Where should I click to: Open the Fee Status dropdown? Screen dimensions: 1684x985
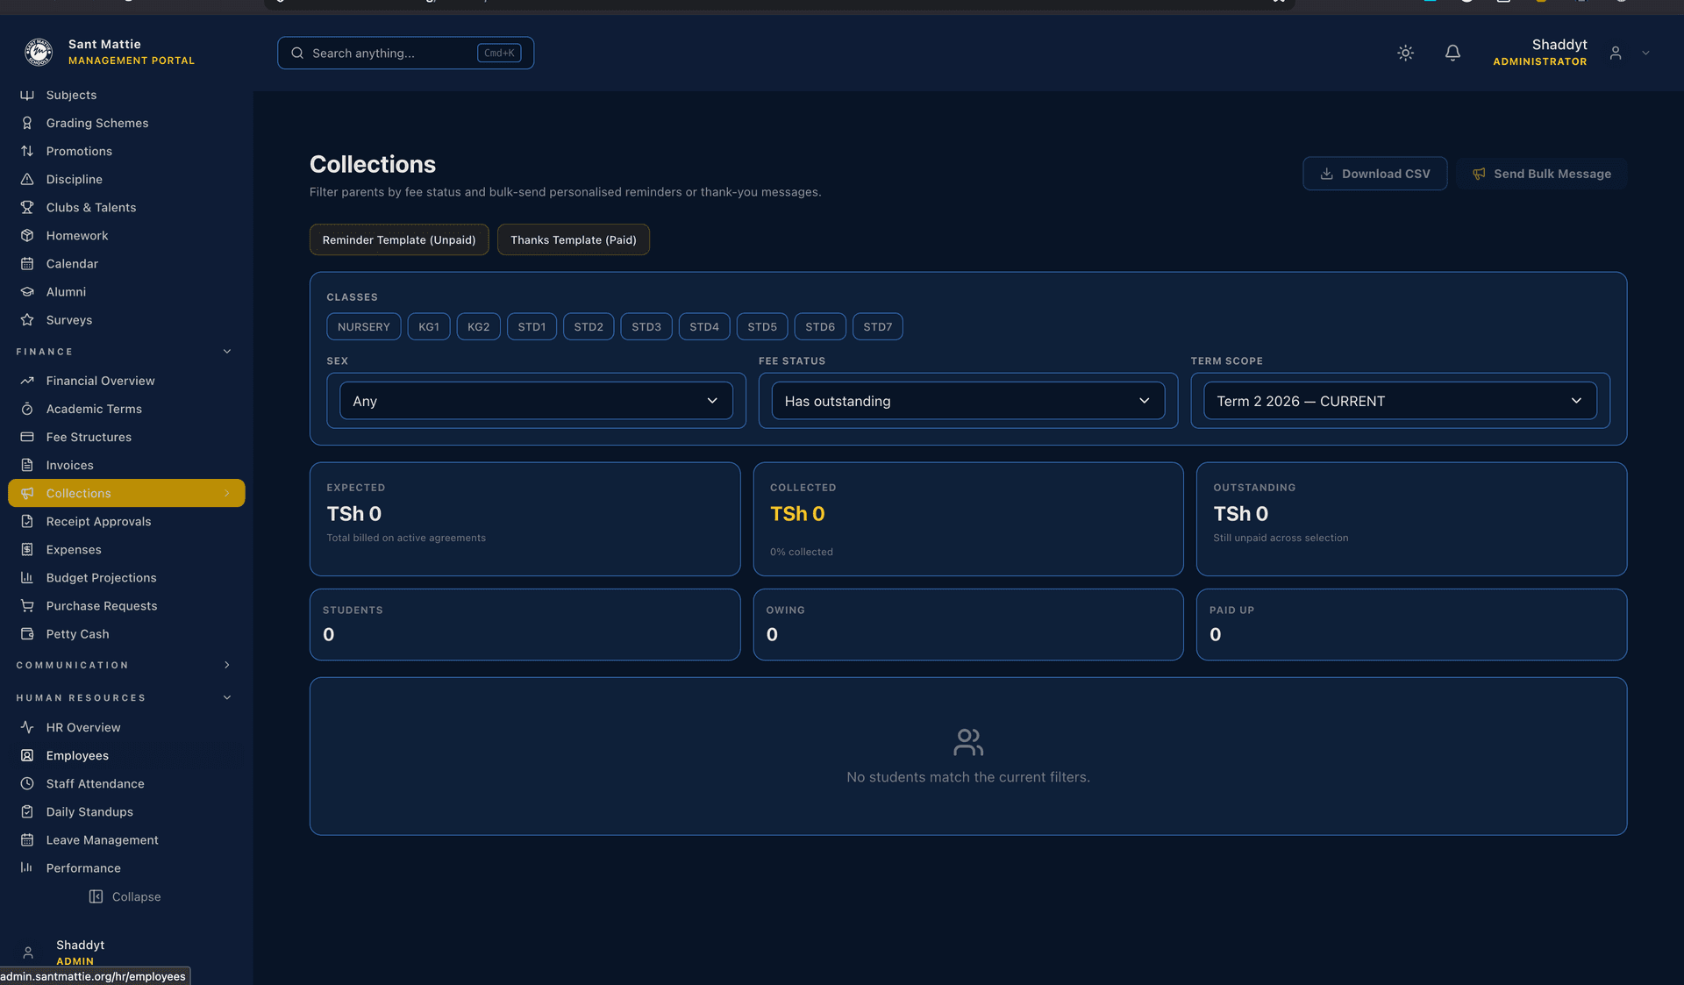tap(967, 401)
